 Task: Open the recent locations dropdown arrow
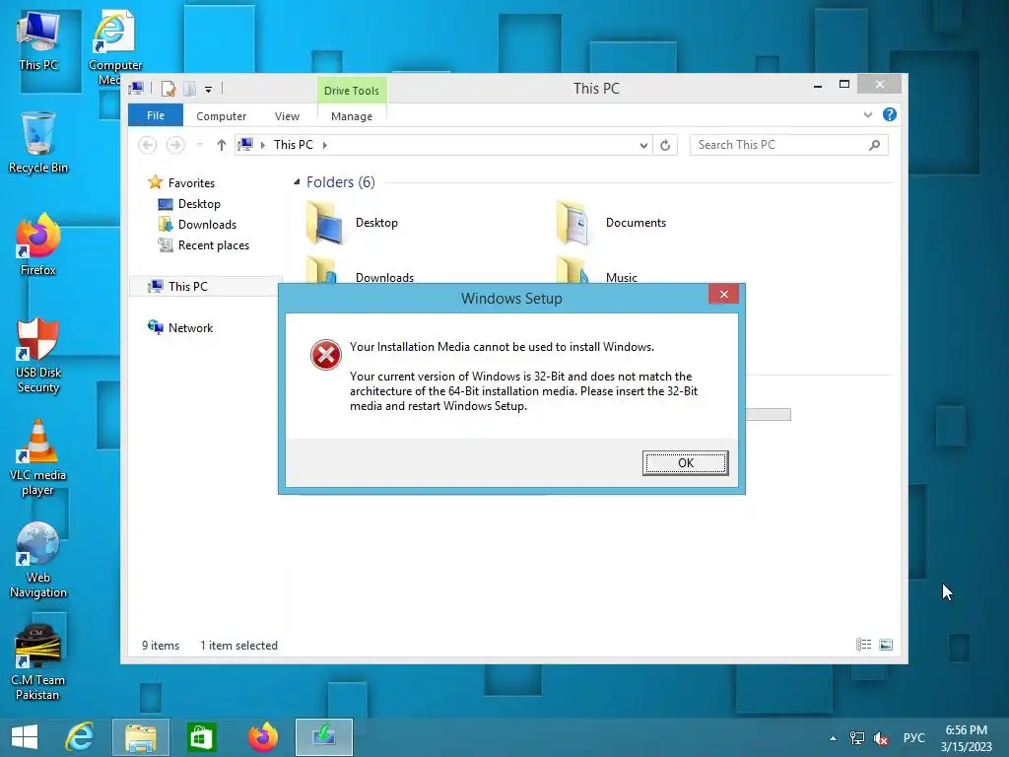(x=200, y=145)
